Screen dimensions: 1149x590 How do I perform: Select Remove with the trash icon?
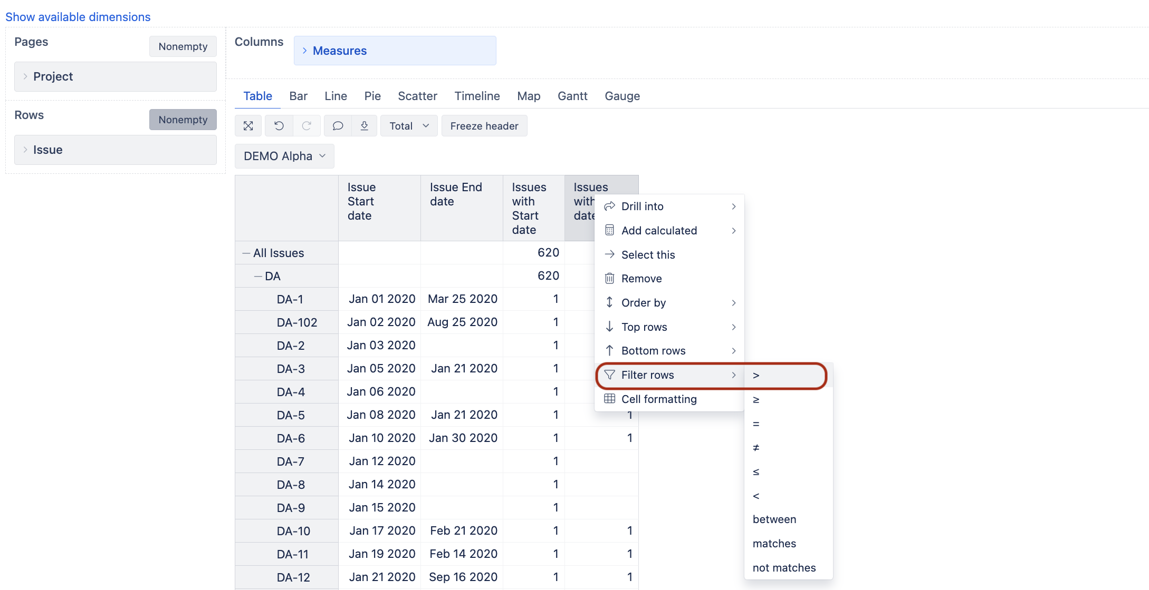coord(641,279)
